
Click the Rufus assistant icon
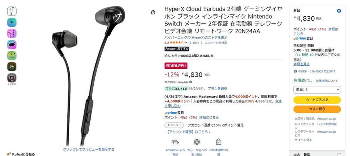9,154
